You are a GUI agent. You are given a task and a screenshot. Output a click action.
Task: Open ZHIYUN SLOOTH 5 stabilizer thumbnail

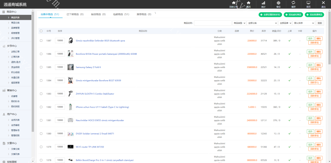[x=70, y=93]
